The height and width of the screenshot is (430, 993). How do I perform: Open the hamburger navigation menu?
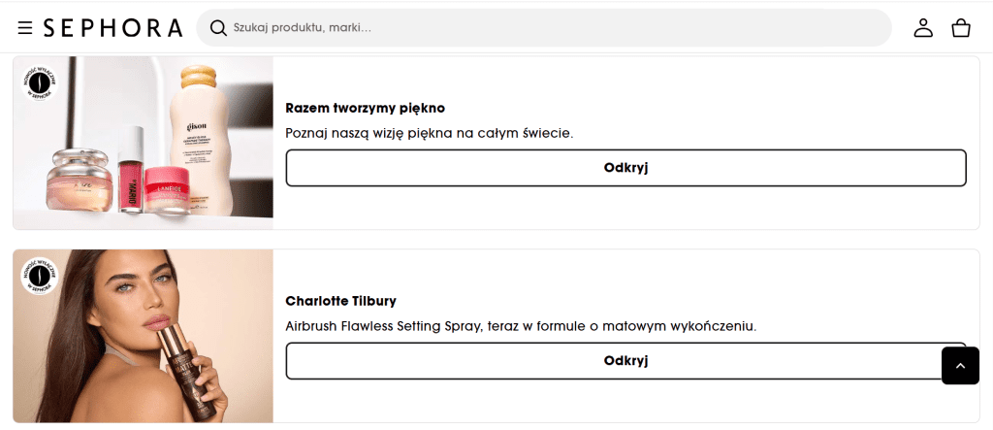tap(25, 28)
